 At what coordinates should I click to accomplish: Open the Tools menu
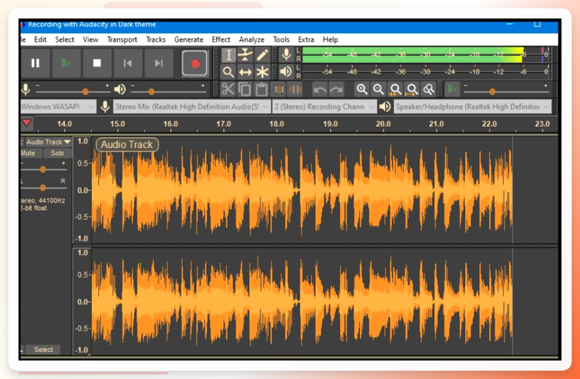click(281, 39)
